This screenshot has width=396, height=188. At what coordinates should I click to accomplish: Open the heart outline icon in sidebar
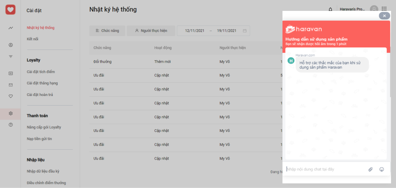coord(11,96)
